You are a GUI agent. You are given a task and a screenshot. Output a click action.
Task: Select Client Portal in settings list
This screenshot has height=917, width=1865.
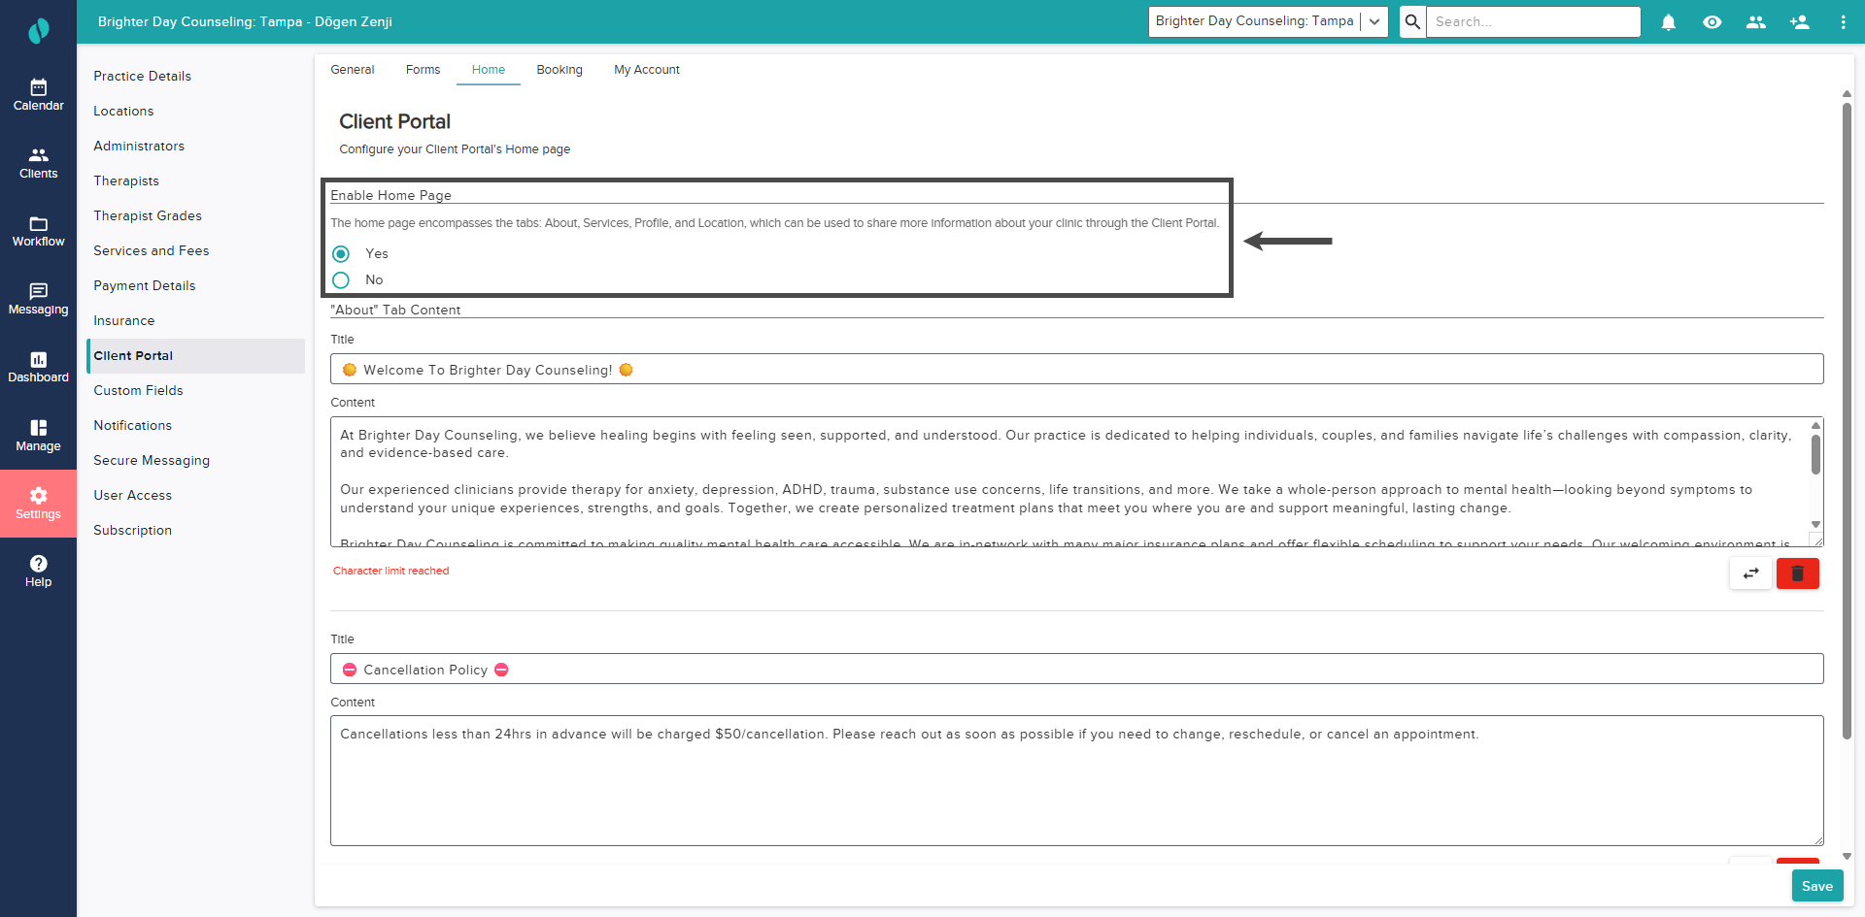point(195,355)
